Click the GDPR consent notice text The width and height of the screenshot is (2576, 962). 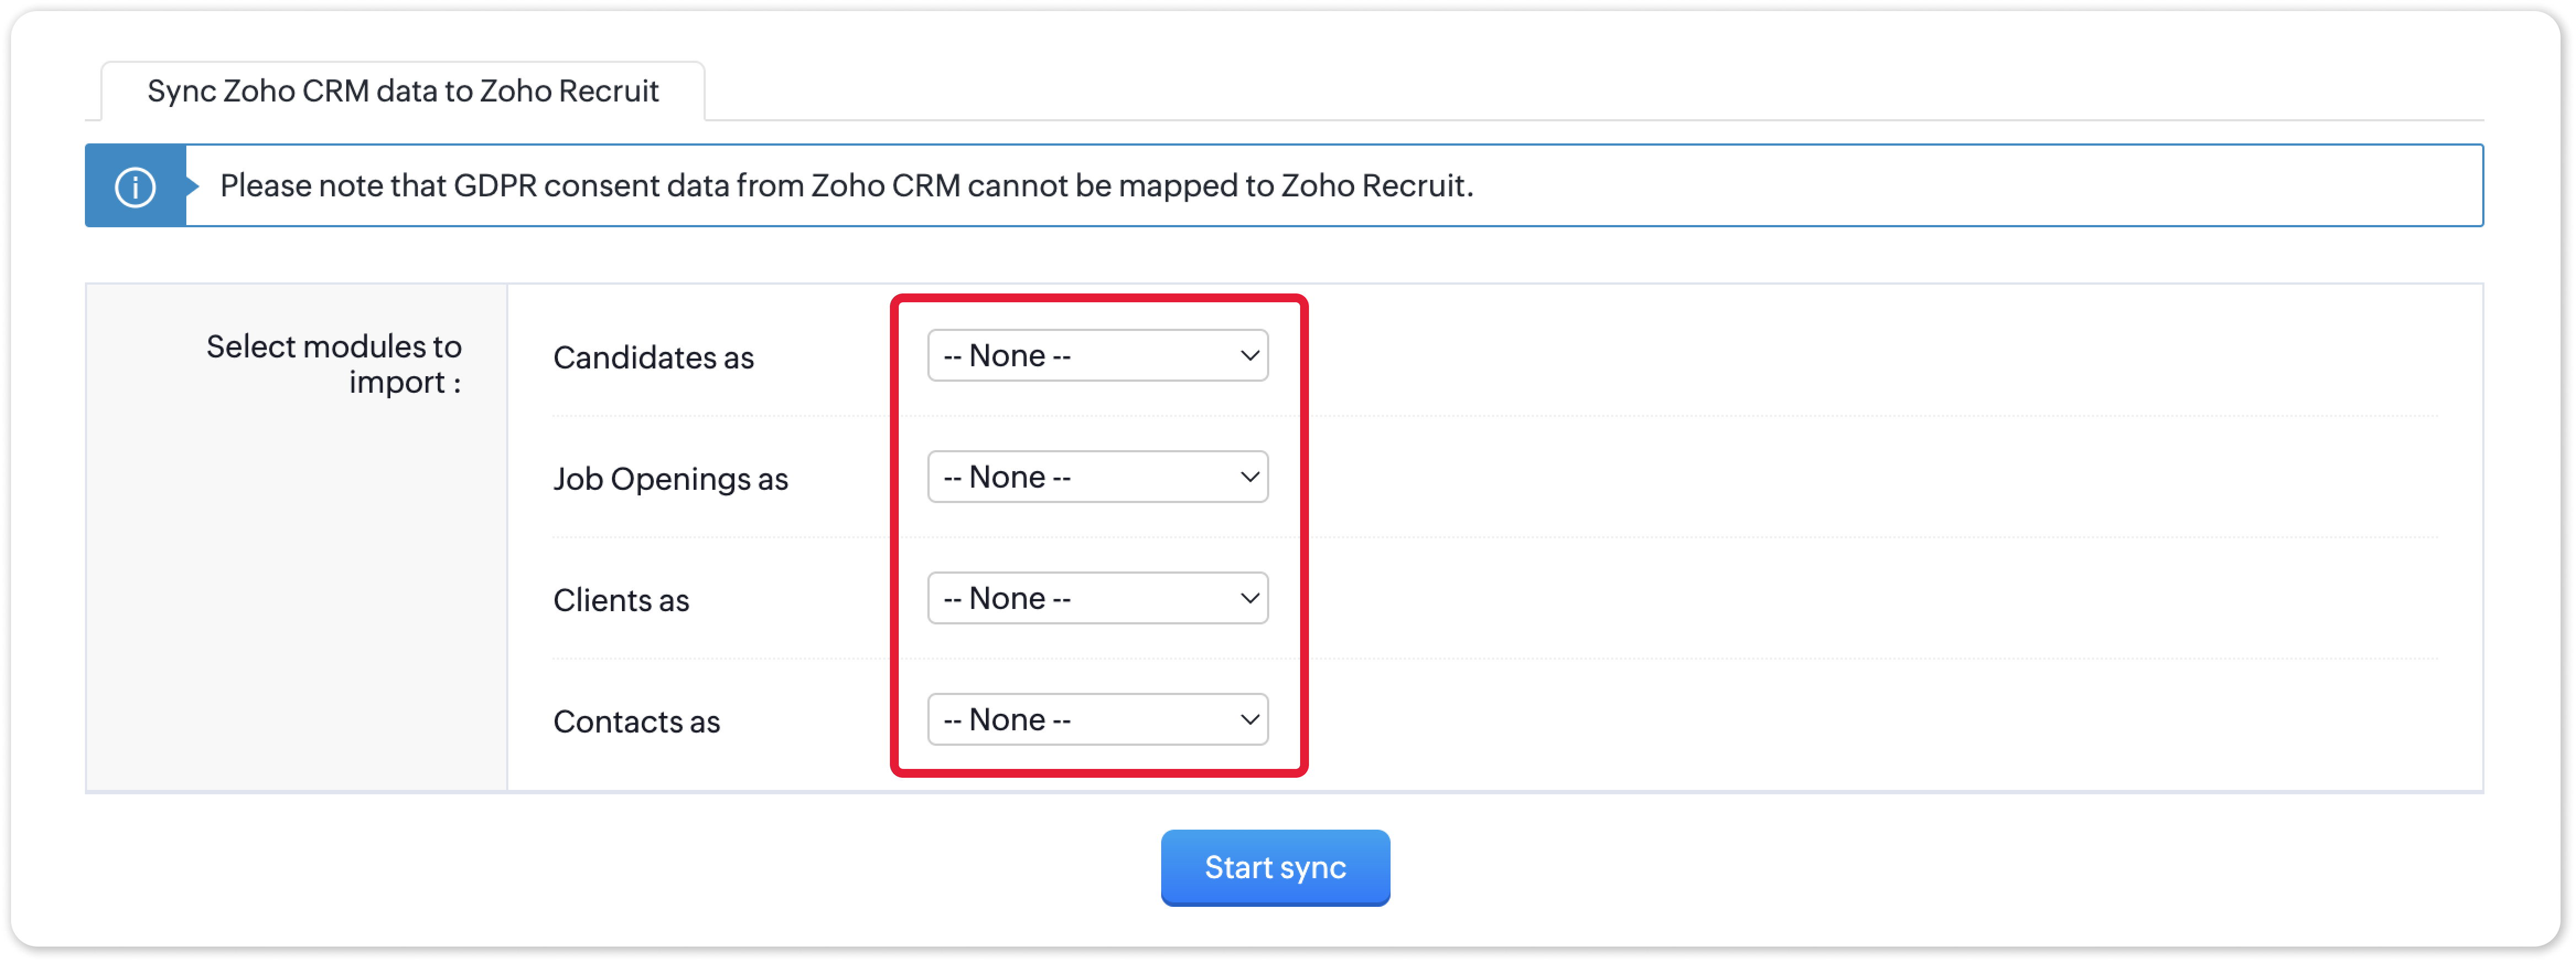click(845, 186)
